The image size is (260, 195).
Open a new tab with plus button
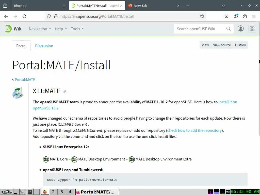[x=188, y=6]
